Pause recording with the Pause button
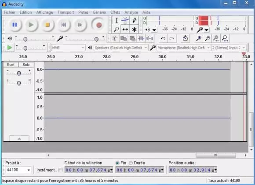The image size is (255, 185). [x=15, y=25]
